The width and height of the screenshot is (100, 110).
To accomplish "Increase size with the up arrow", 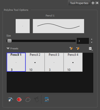I will (92, 39).
